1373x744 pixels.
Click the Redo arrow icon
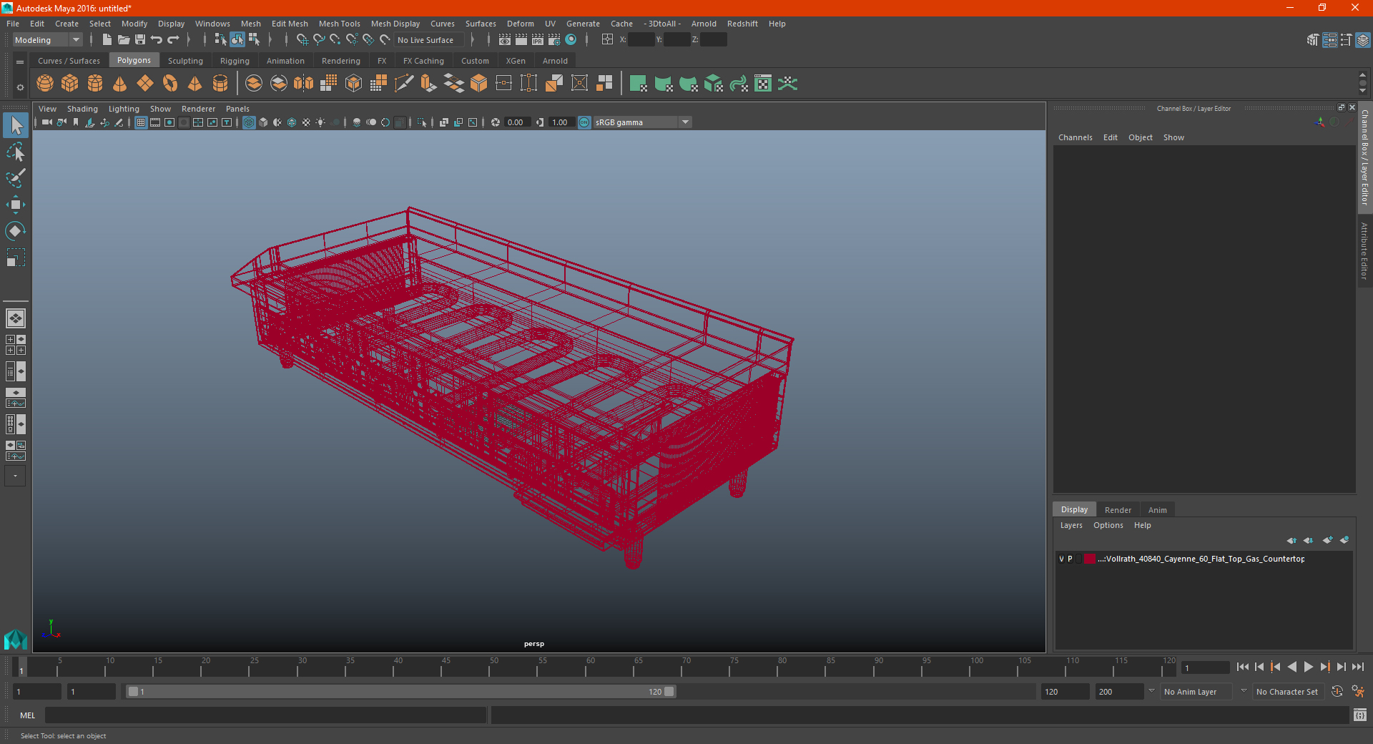(173, 40)
